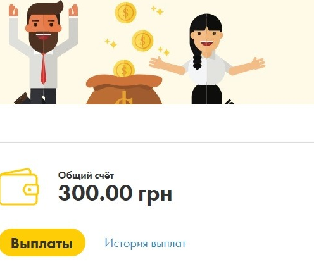Click the 300.00 грн balance amount
The width and height of the screenshot is (314, 276).
[115, 193]
